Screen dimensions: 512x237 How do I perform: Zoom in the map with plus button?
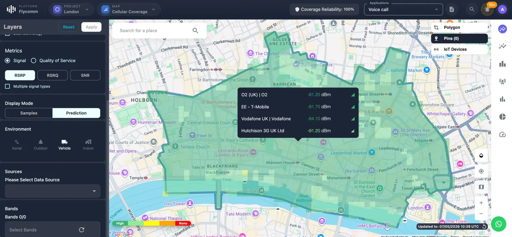(481, 203)
